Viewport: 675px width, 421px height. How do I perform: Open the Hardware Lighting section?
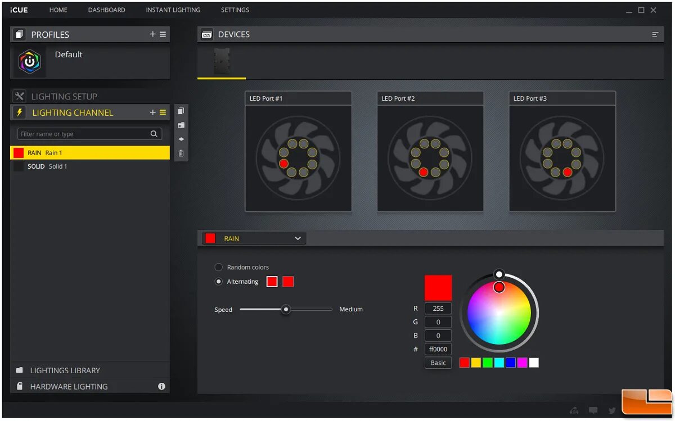click(90, 386)
